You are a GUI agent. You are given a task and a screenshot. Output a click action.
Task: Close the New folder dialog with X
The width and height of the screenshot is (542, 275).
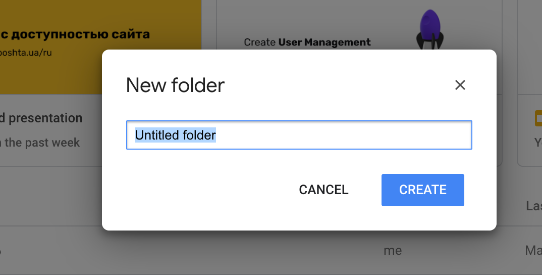click(x=460, y=85)
